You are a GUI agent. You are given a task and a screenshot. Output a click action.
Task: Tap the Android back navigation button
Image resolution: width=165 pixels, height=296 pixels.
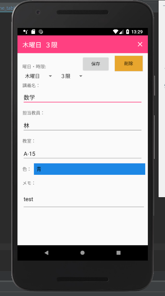coord(46,253)
